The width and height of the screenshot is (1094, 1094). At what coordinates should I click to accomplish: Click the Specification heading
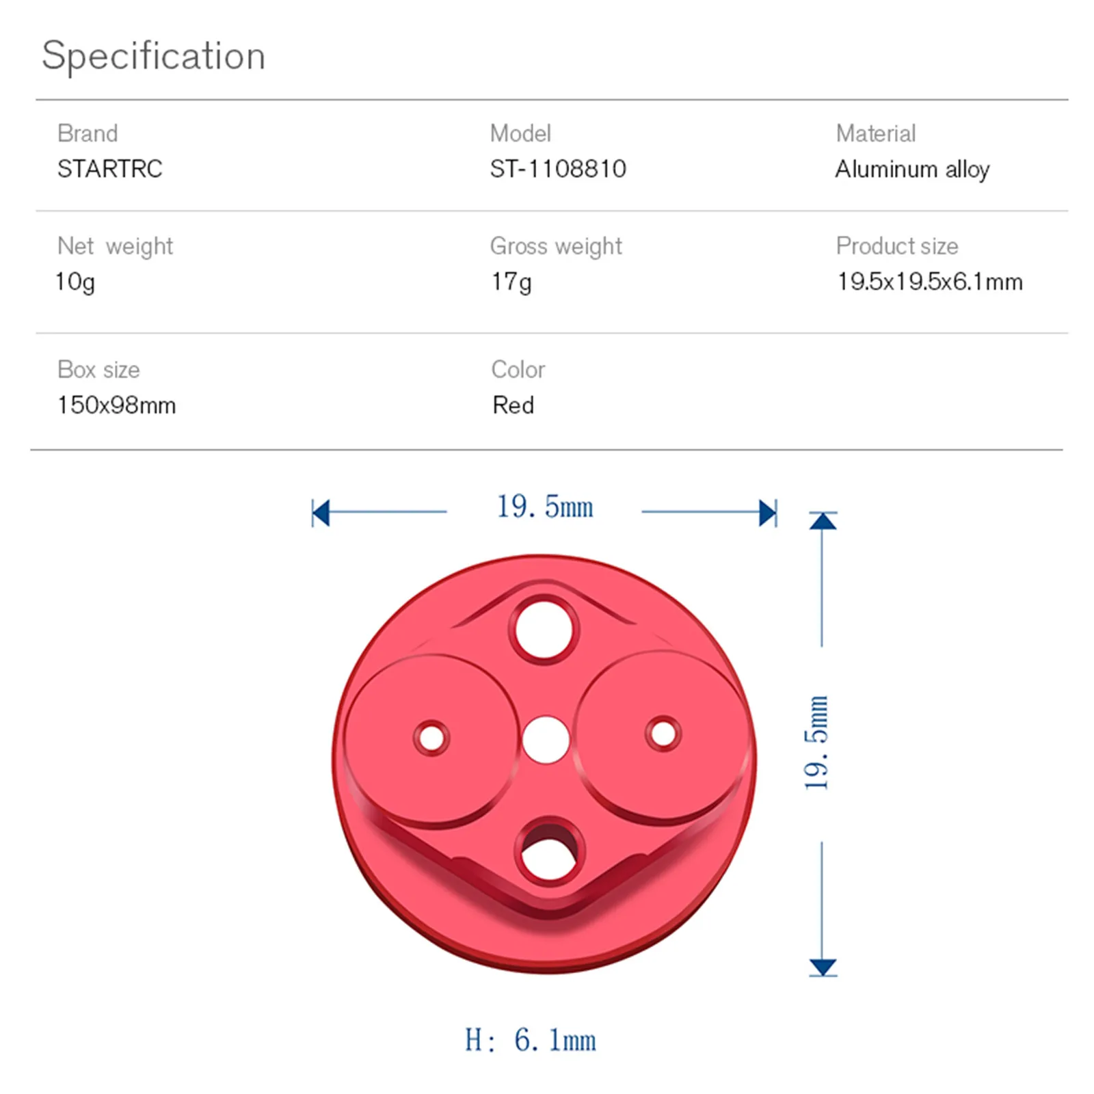(x=153, y=55)
